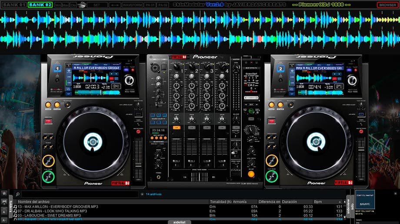Click the double-arrow swap button in top bar

coord(115,5)
